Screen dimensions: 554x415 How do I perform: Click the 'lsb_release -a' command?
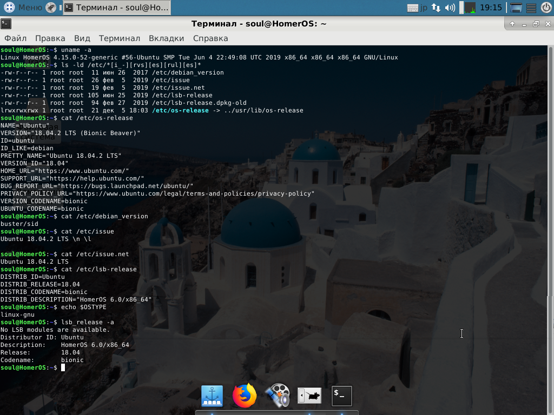click(87, 322)
